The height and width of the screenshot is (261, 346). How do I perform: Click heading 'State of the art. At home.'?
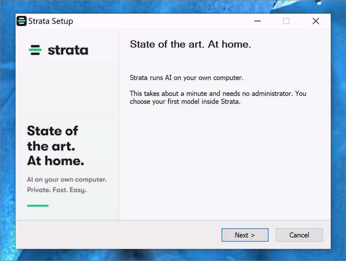click(x=190, y=44)
